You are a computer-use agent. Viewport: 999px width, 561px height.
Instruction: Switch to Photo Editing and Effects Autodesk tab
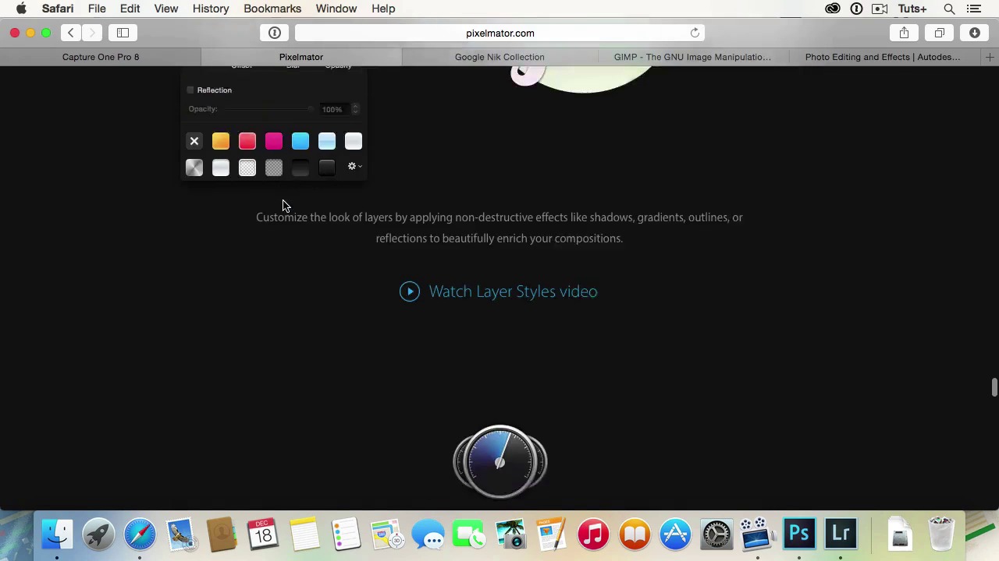(883, 57)
